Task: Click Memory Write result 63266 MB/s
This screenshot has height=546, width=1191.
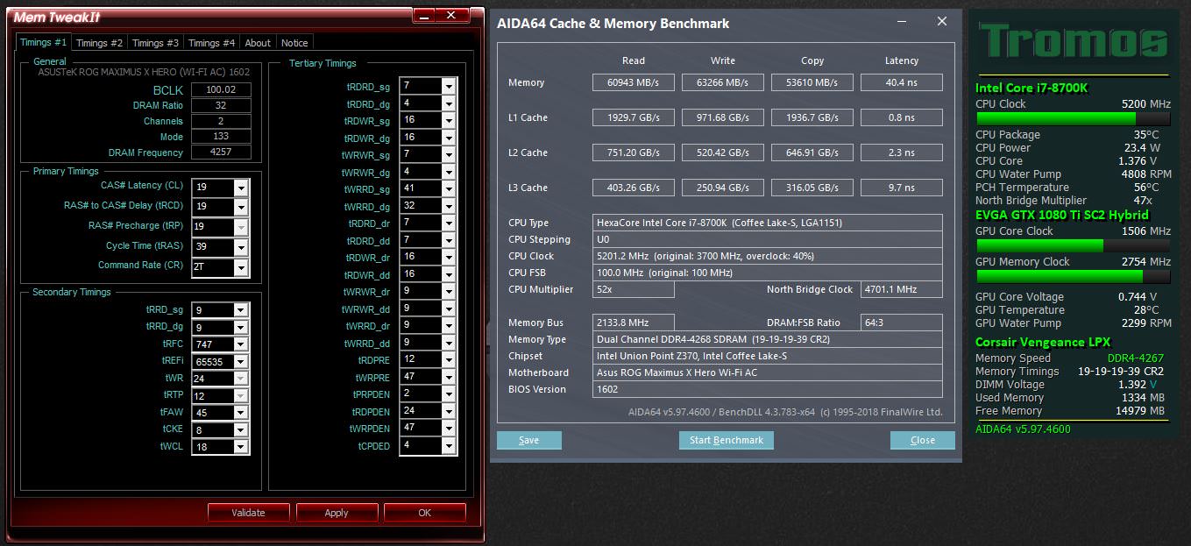Action: tap(724, 82)
